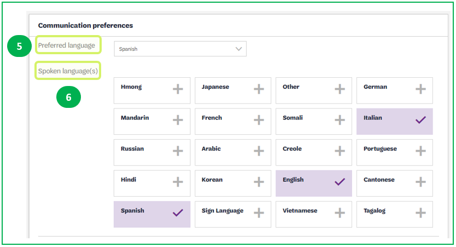Screen dimensions: 456x247
Task: Select the Somali language tile
Action: point(314,122)
